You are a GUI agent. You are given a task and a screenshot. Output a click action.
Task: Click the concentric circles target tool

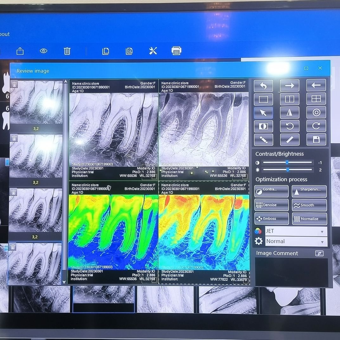[x=316, y=112]
